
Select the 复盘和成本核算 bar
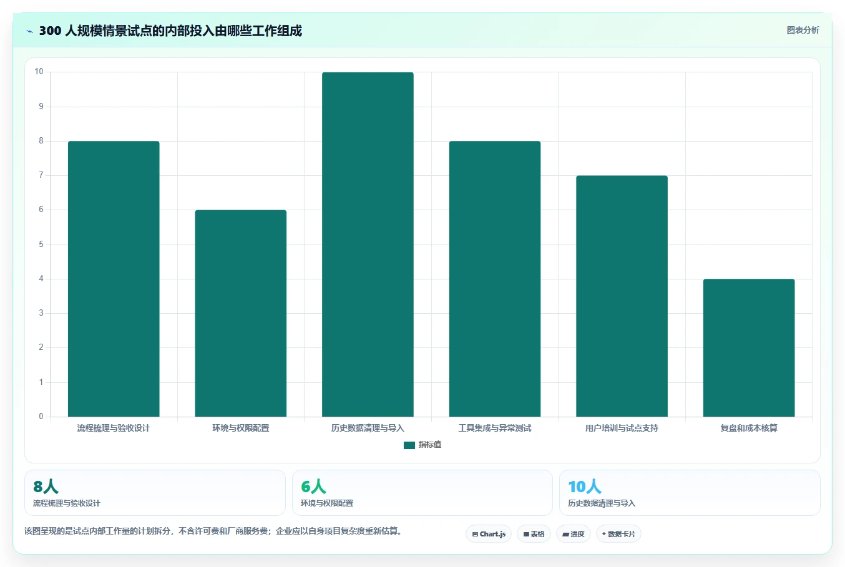point(749,348)
